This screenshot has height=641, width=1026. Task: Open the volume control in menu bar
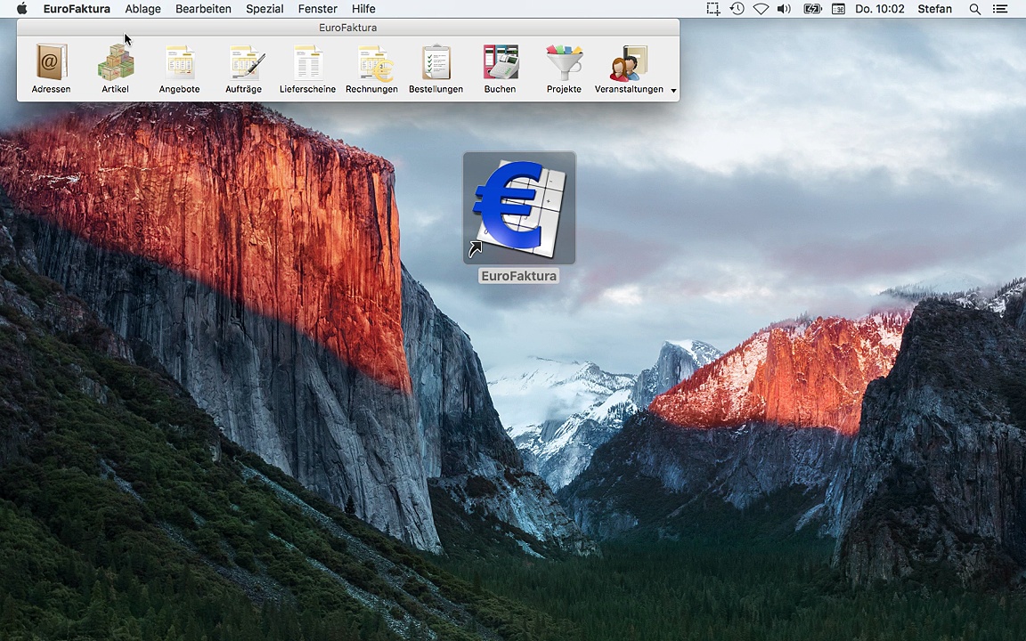[784, 9]
